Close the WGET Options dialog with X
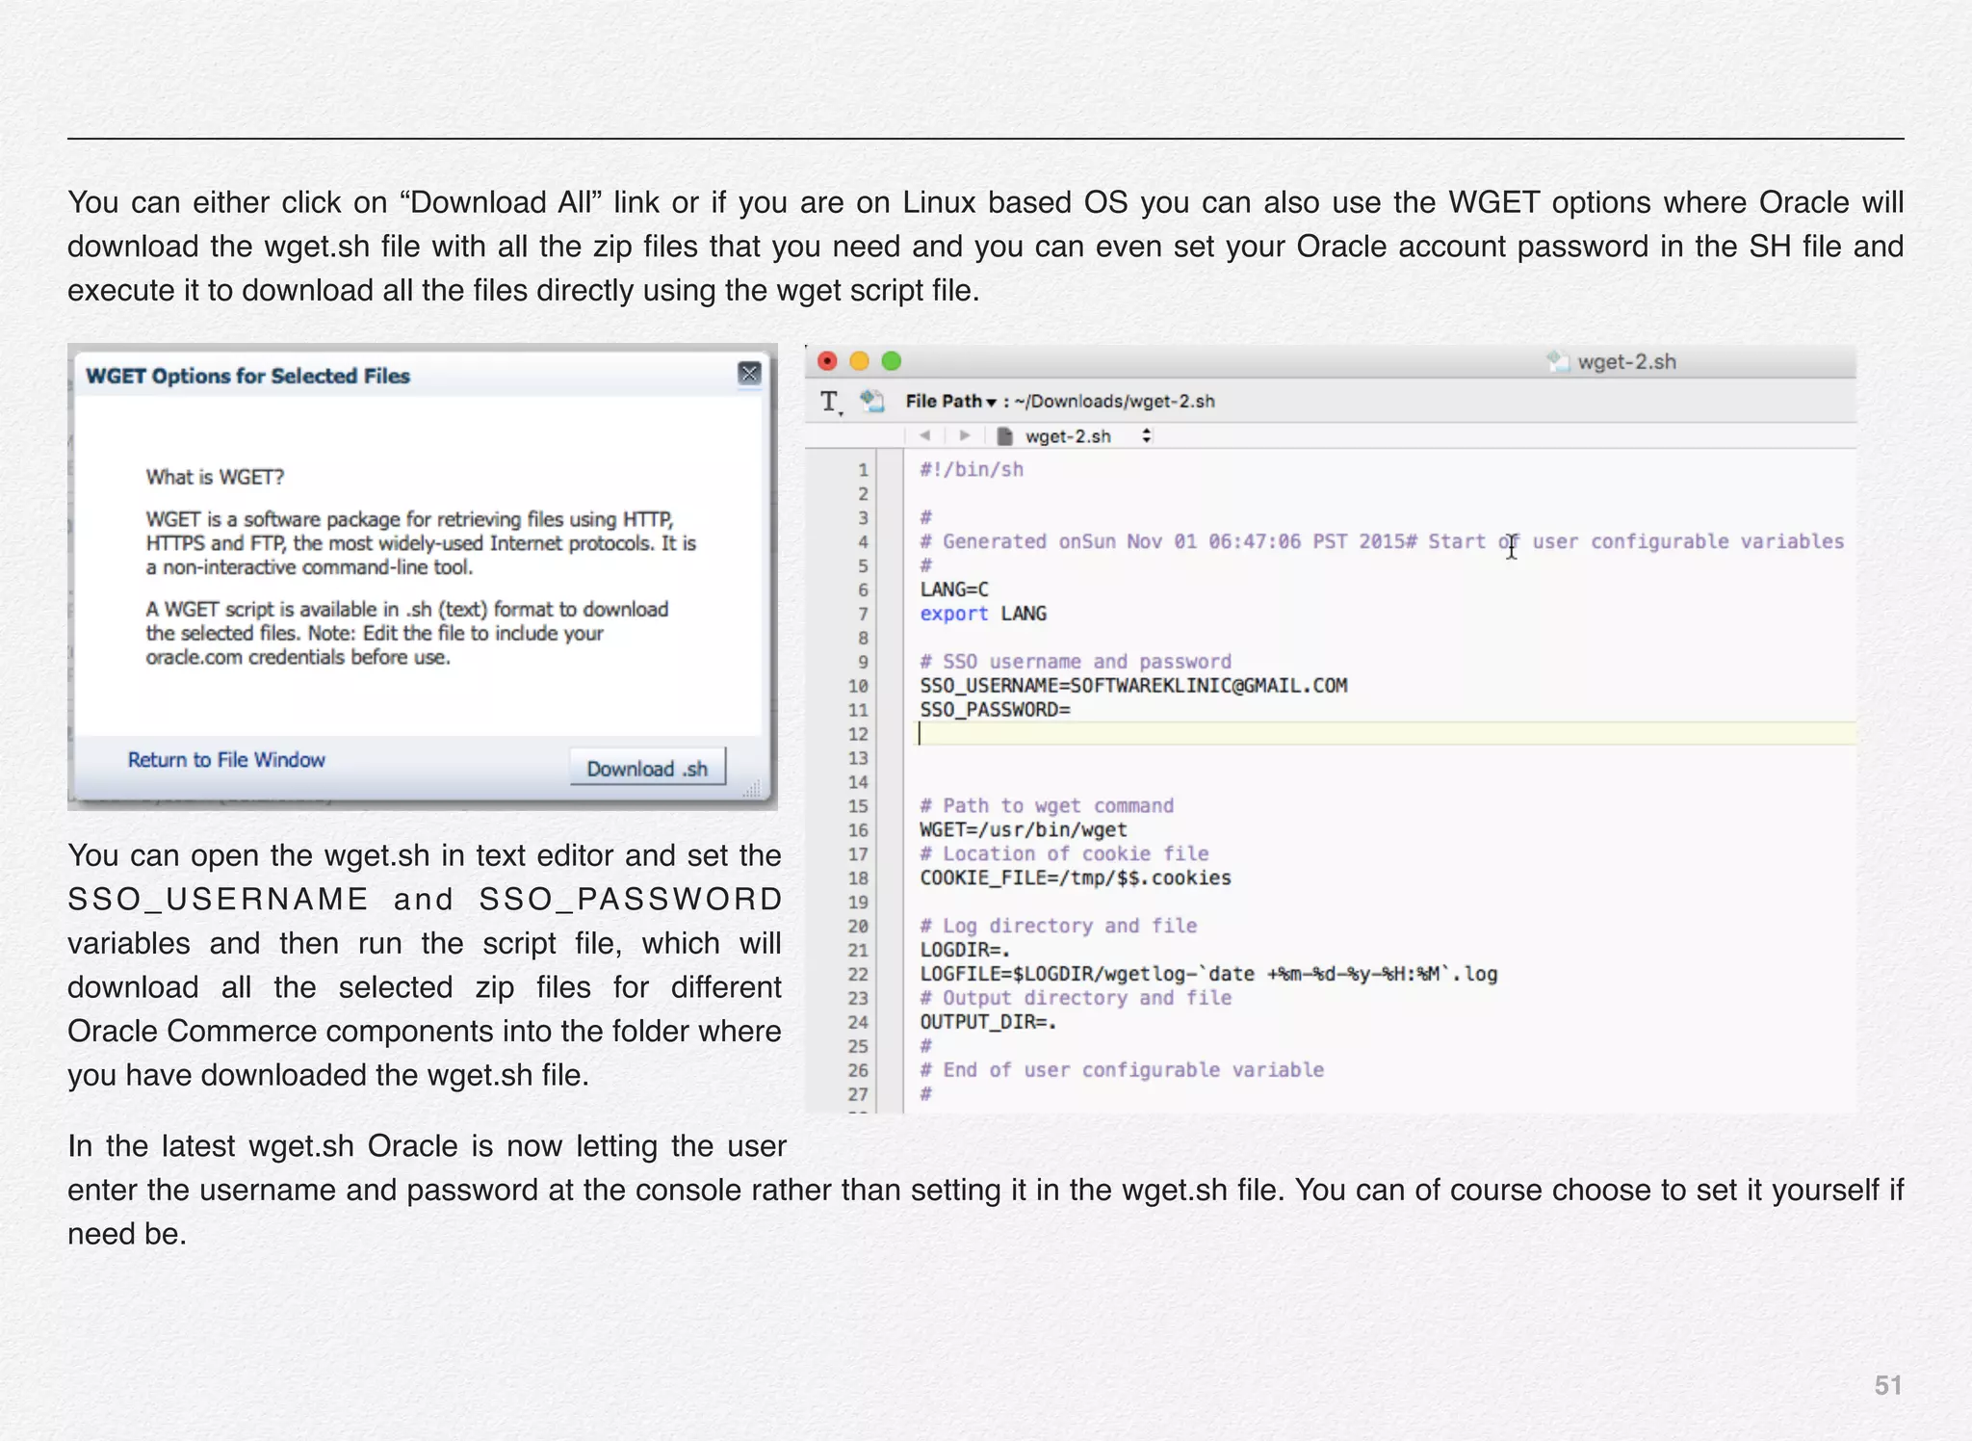The height and width of the screenshot is (1441, 1972). (x=748, y=374)
